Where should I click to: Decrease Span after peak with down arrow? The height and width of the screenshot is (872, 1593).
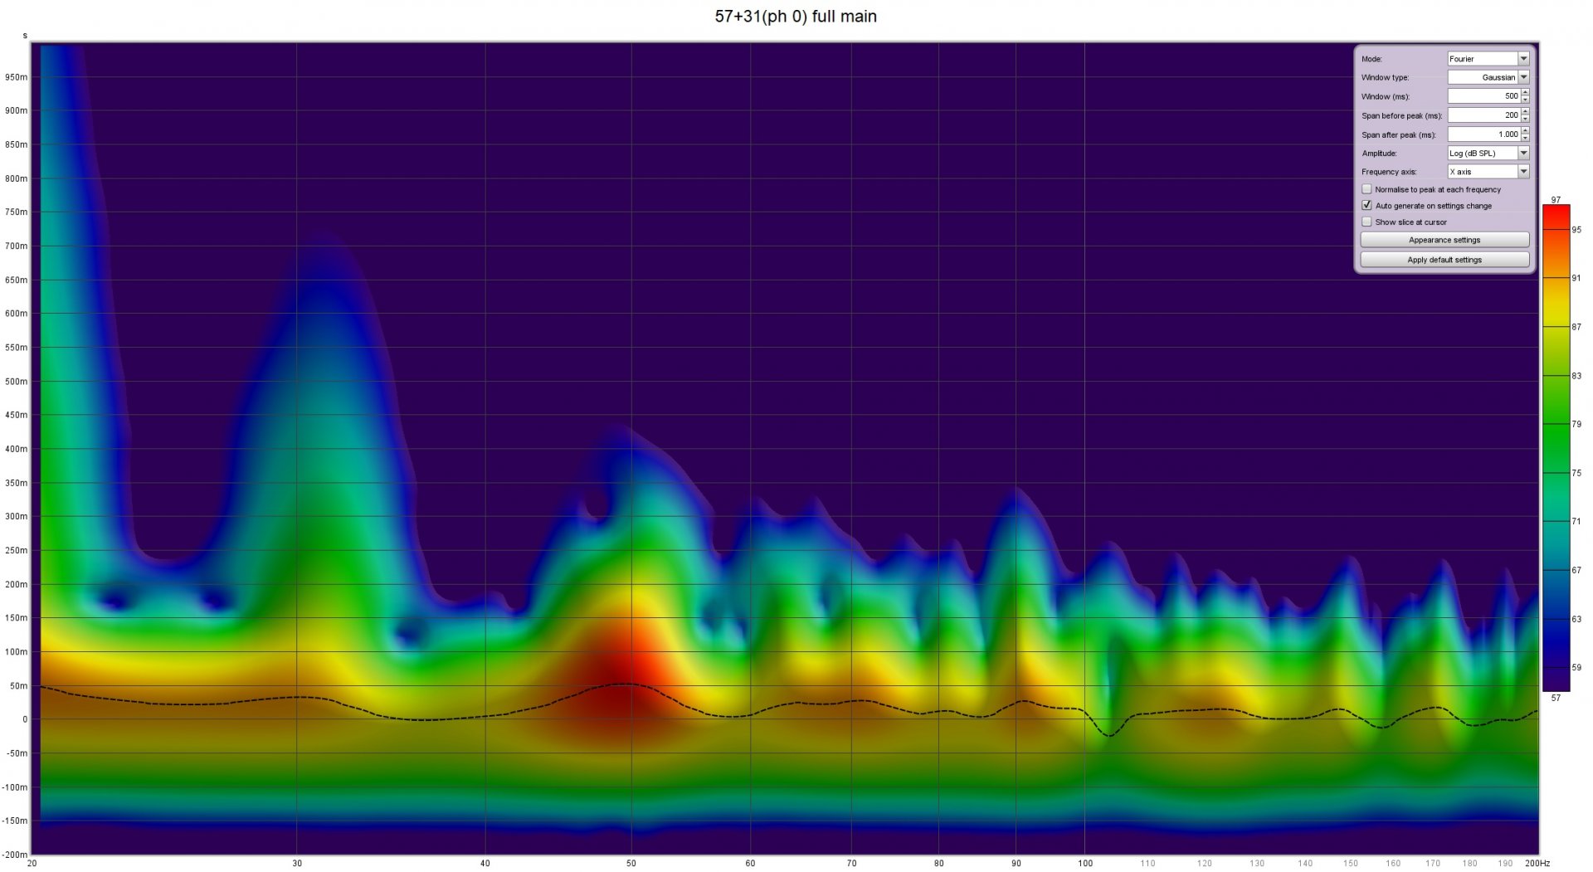1525,138
